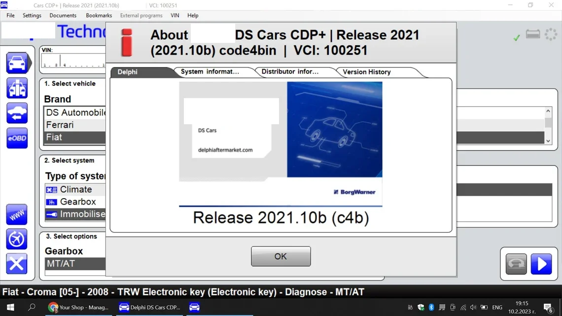Switch to the Version History tab

(x=367, y=72)
